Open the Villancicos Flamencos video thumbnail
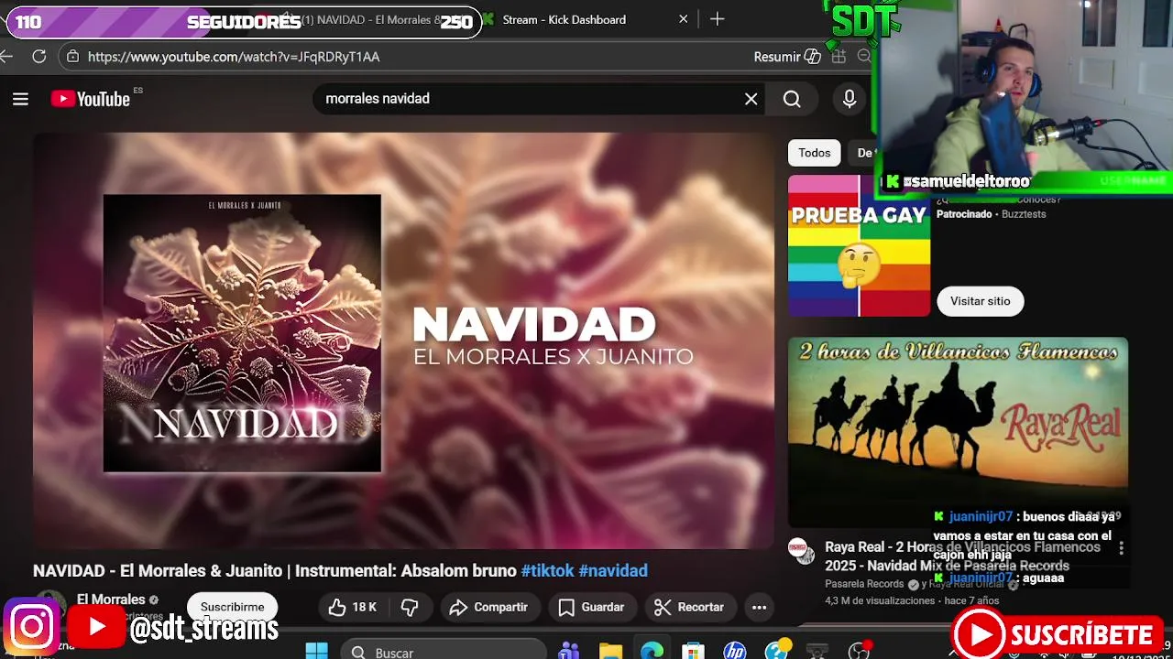Viewport: 1173px width, 659px height. (x=958, y=431)
